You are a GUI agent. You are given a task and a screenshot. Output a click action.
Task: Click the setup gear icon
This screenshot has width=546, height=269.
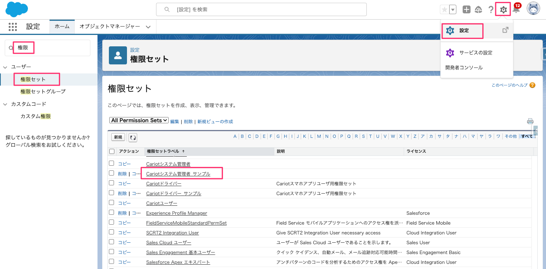click(504, 9)
